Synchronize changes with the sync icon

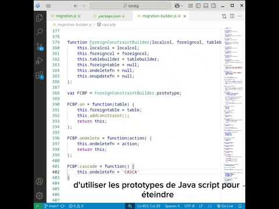pyautogui.click(x=63, y=206)
